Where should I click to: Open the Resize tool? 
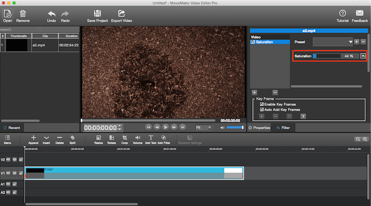(x=98, y=140)
